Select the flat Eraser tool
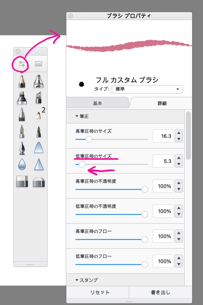 22,182
